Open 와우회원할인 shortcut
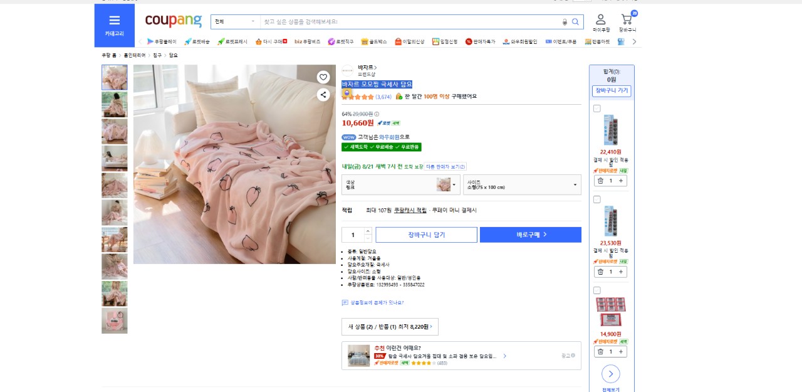Image resolution: width=802 pixels, height=392 pixels. [x=519, y=41]
